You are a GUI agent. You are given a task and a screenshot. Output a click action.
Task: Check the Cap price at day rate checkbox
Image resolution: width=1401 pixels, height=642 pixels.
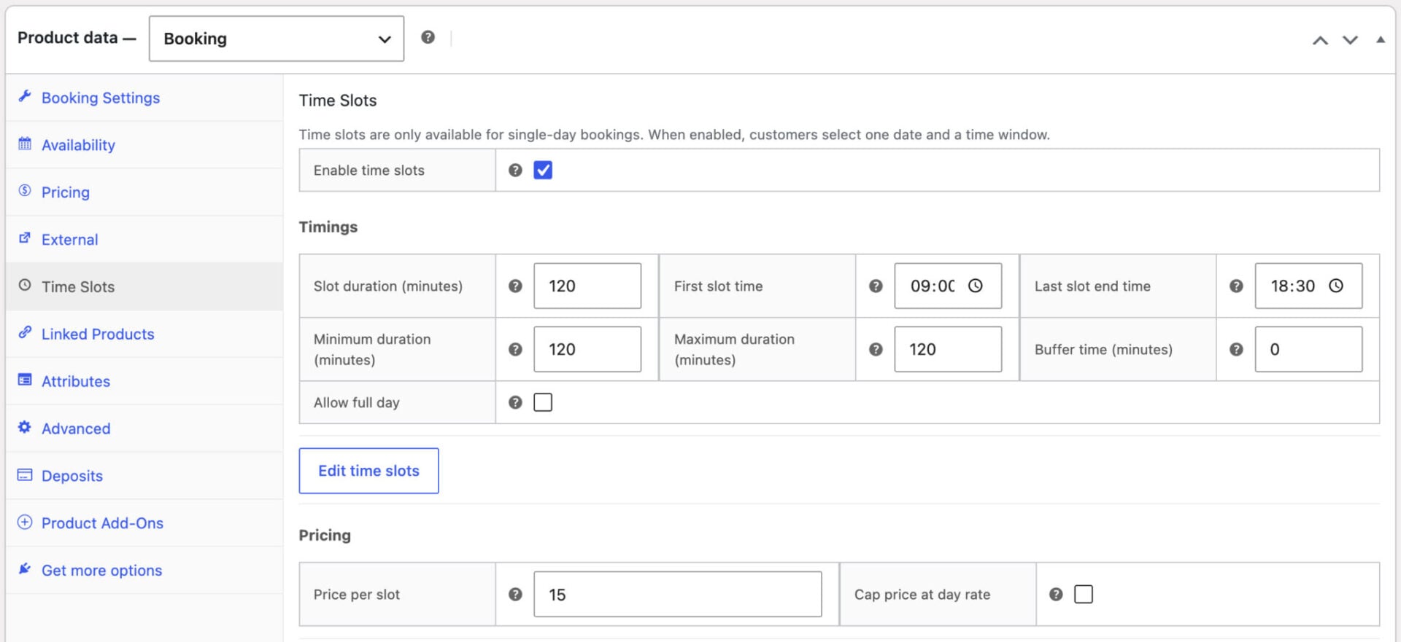click(x=1084, y=595)
